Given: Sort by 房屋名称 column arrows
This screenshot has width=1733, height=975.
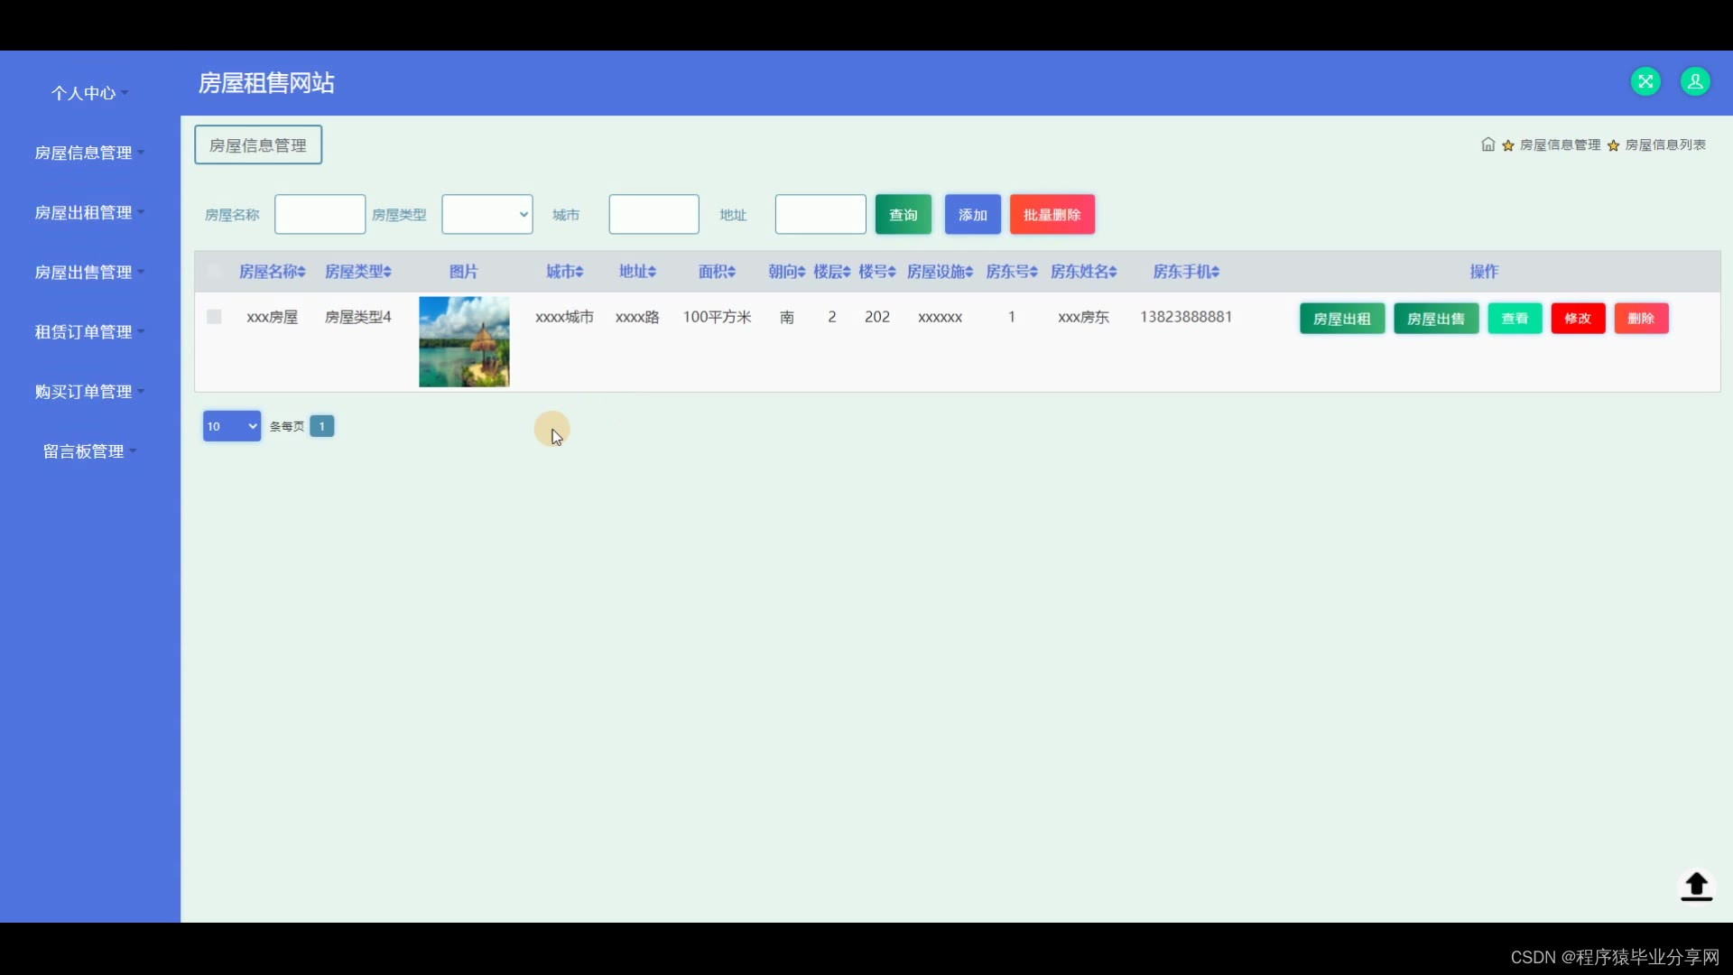Looking at the screenshot, I should pos(301,272).
